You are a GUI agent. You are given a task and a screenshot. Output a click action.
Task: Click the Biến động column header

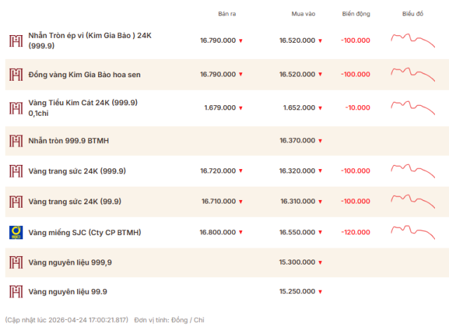click(x=356, y=14)
